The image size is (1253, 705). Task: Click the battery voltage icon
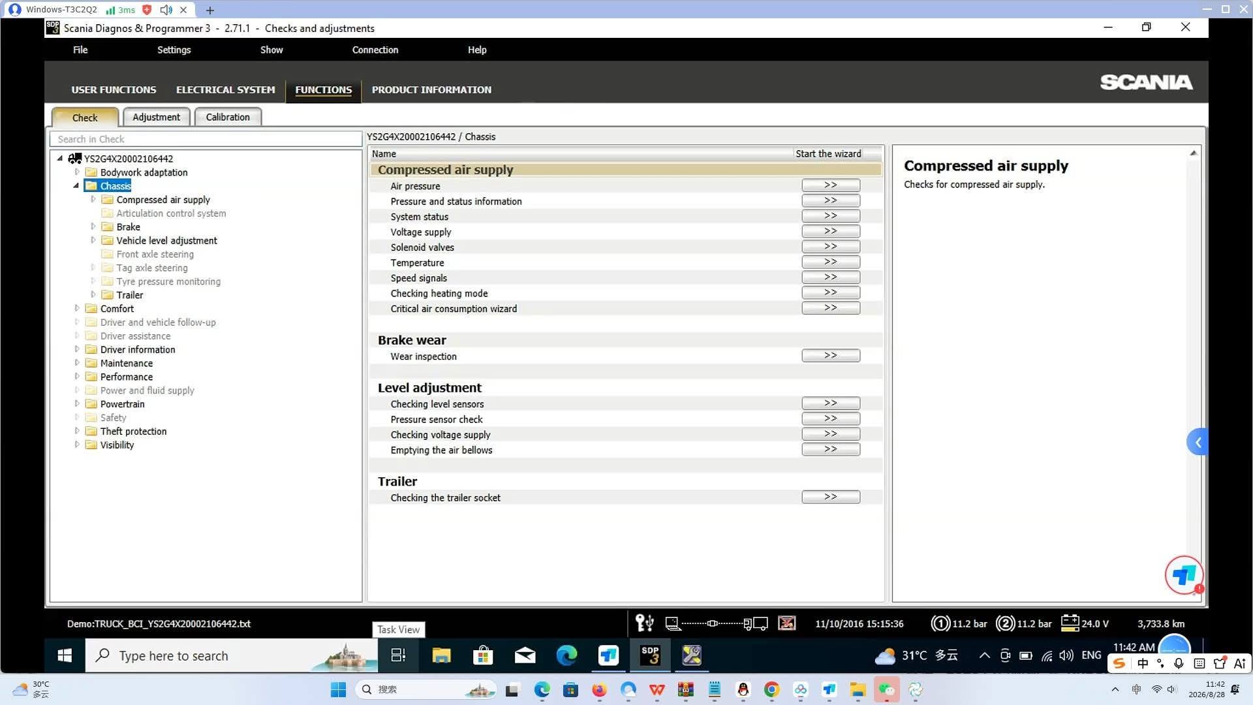tap(1070, 623)
